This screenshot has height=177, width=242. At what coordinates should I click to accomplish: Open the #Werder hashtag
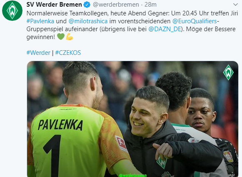pos(38,53)
